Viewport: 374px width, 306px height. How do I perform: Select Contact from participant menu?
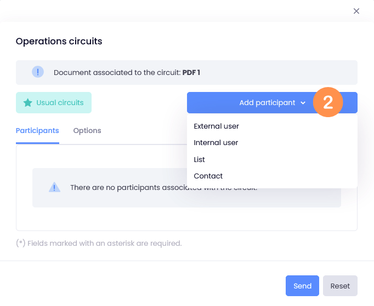pyautogui.click(x=208, y=176)
